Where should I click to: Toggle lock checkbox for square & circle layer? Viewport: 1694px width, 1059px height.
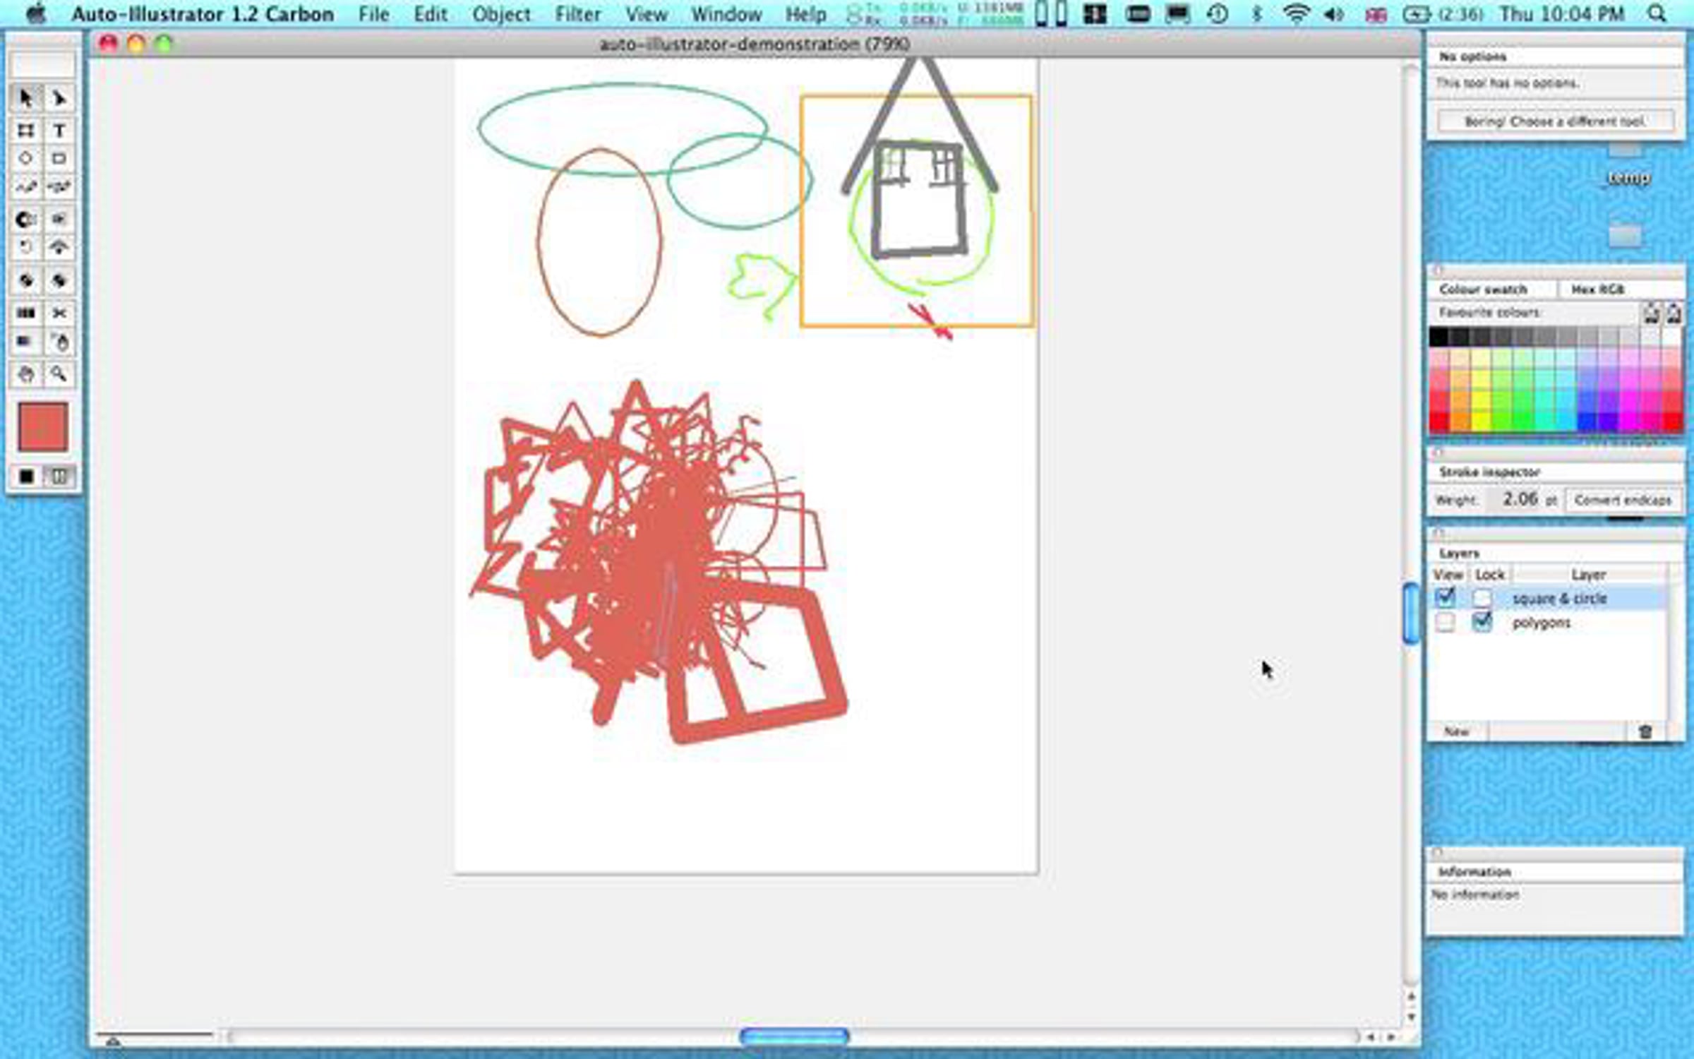(1482, 599)
